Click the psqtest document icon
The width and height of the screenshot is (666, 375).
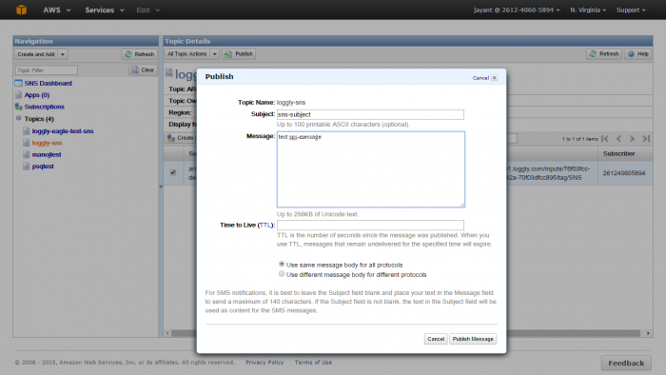click(27, 166)
